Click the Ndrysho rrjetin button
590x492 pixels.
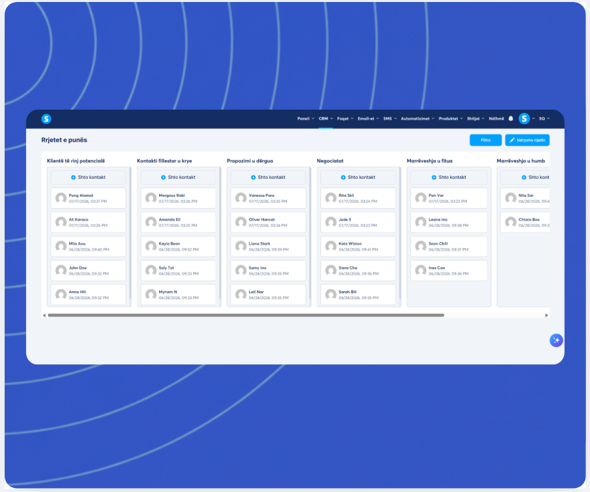[527, 140]
